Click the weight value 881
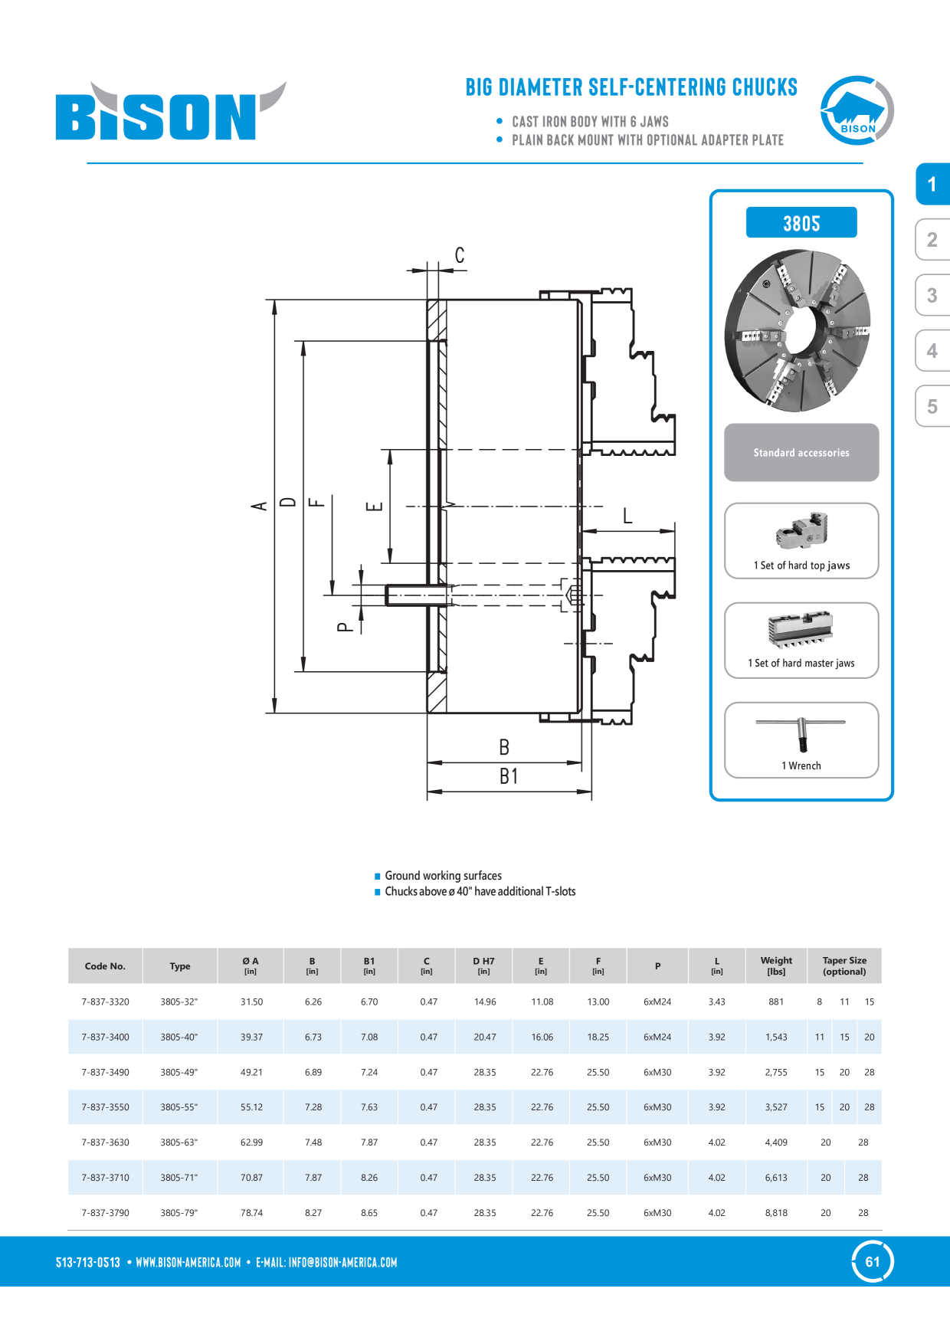 [776, 1002]
